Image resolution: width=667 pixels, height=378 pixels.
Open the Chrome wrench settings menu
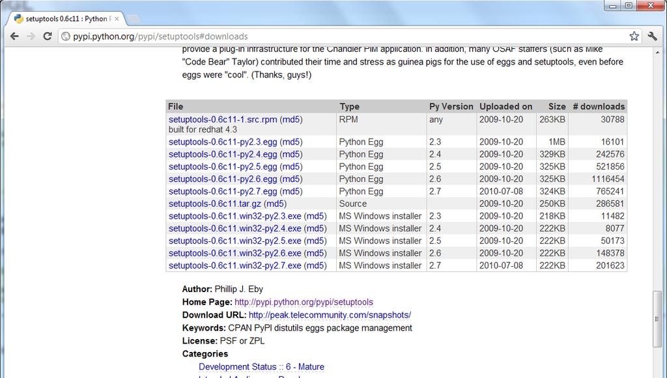(652, 36)
